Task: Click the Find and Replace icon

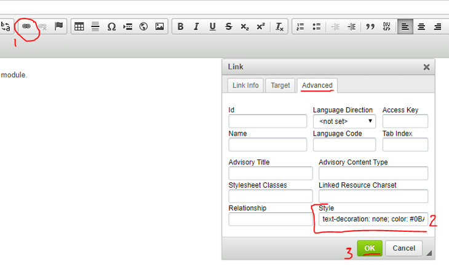Action: pos(6,26)
